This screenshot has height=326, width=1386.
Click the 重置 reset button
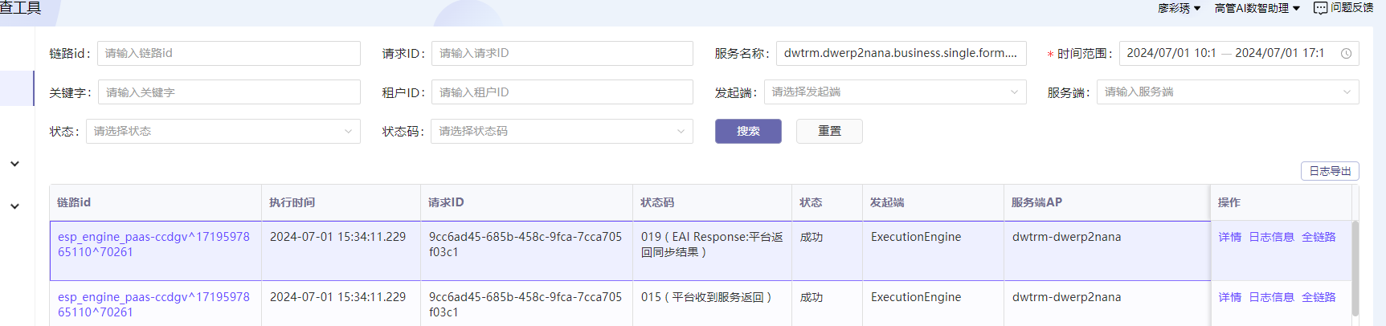829,131
